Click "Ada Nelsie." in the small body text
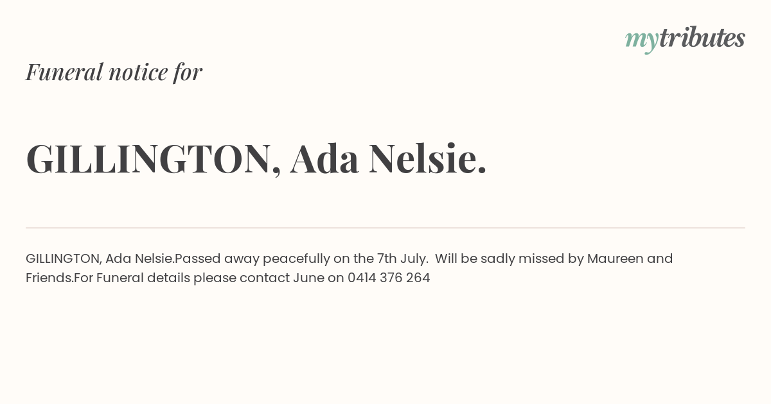This screenshot has height=404, width=771. (x=140, y=258)
